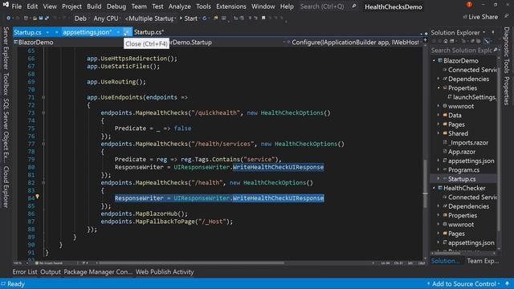Click the lightbulb quick action on line 84
The image size is (514, 289).
pos(38,197)
